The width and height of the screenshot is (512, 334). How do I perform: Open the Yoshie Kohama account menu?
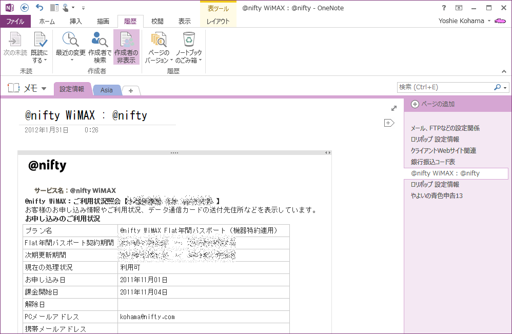[464, 21]
